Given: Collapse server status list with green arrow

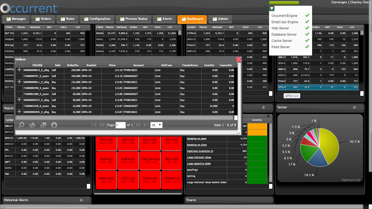Looking at the screenshot, I should (272, 8).
